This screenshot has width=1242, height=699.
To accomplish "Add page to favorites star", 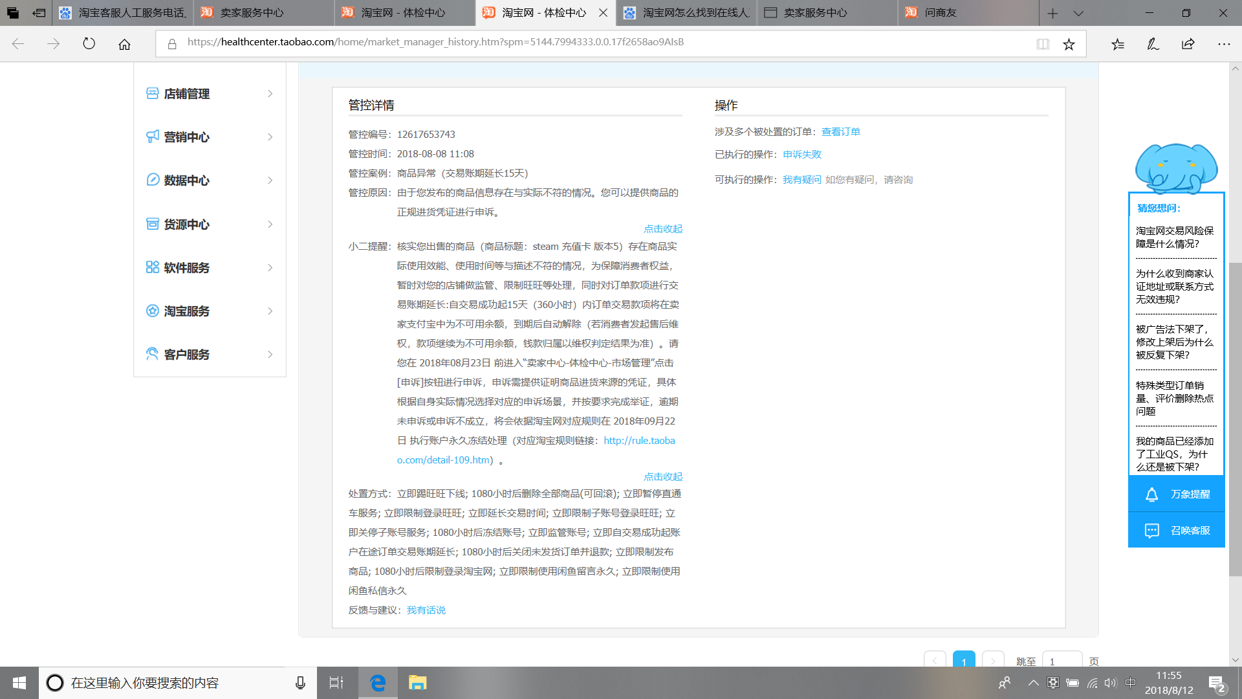I will tap(1069, 44).
